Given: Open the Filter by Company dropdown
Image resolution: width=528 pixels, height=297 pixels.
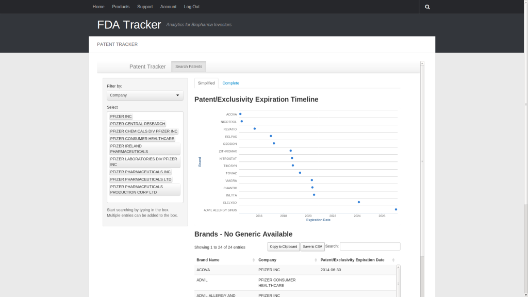Looking at the screenshot, I should coord(145,95).
